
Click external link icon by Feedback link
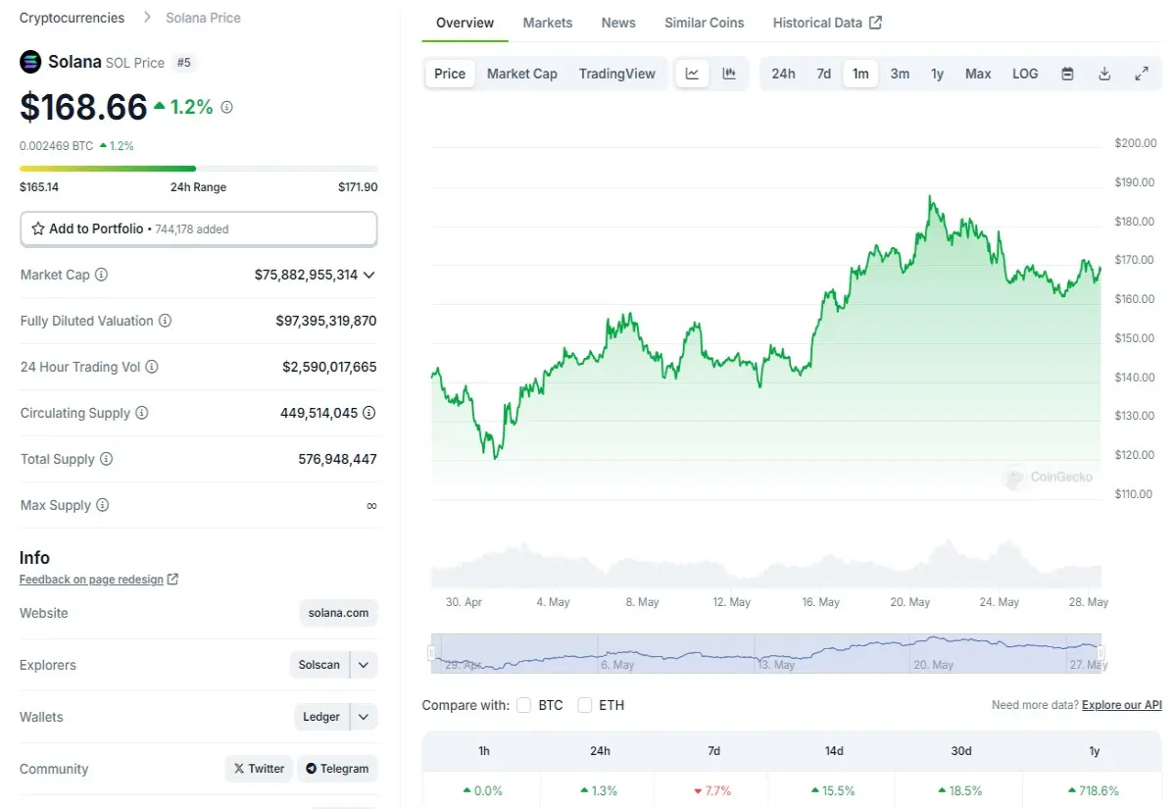172,580
